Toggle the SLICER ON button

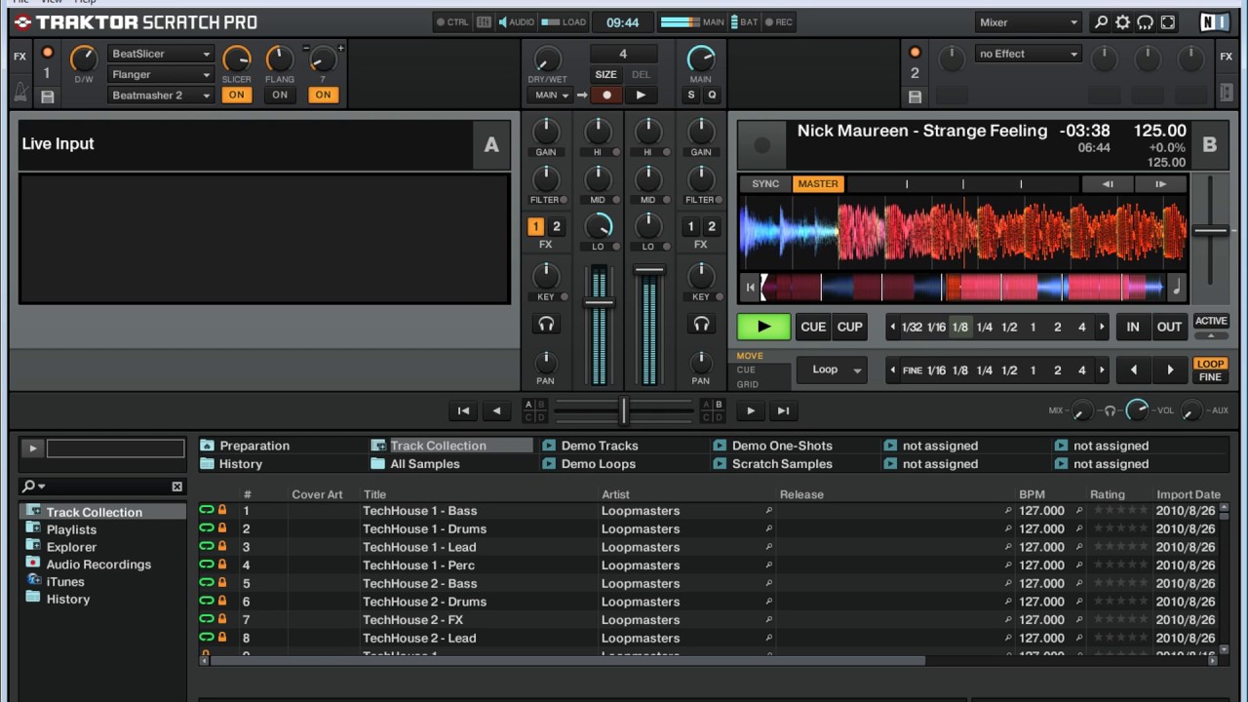(236, 95)
